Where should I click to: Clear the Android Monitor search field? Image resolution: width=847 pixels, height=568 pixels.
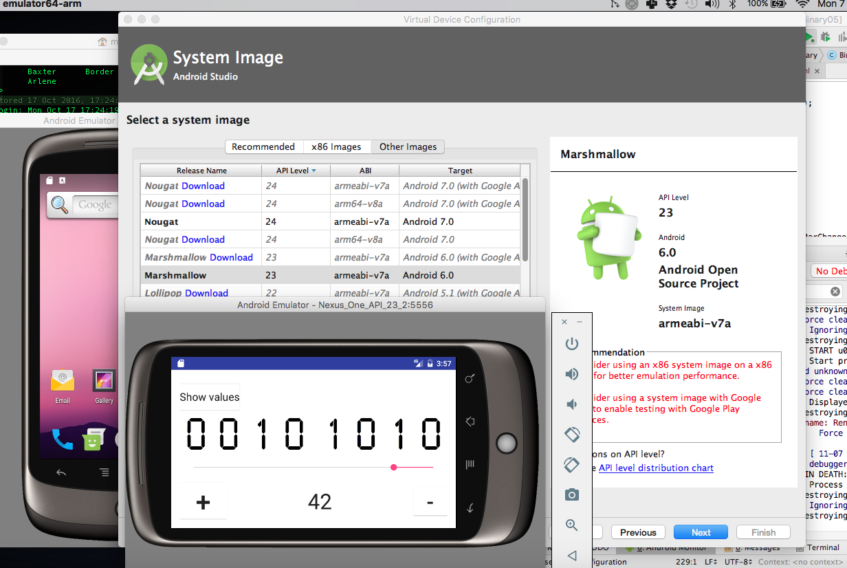(x=835, y=292)
